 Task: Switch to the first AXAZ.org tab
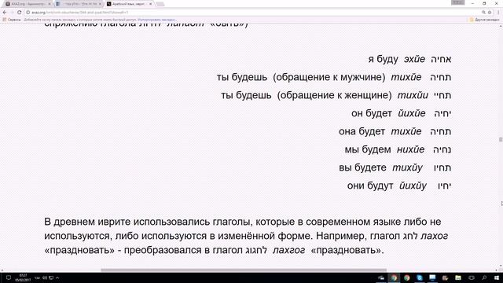click(x=27, y=4)
